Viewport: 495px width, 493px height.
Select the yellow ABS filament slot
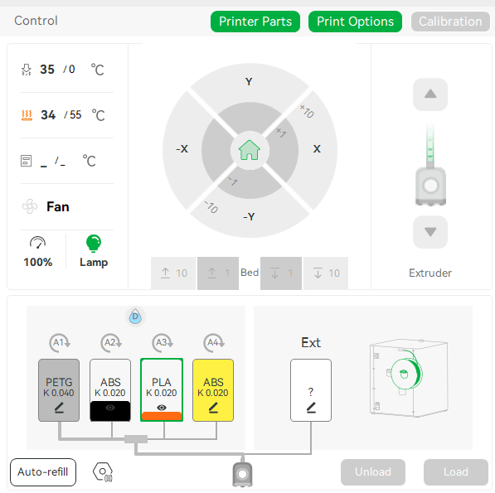[213, 390]
